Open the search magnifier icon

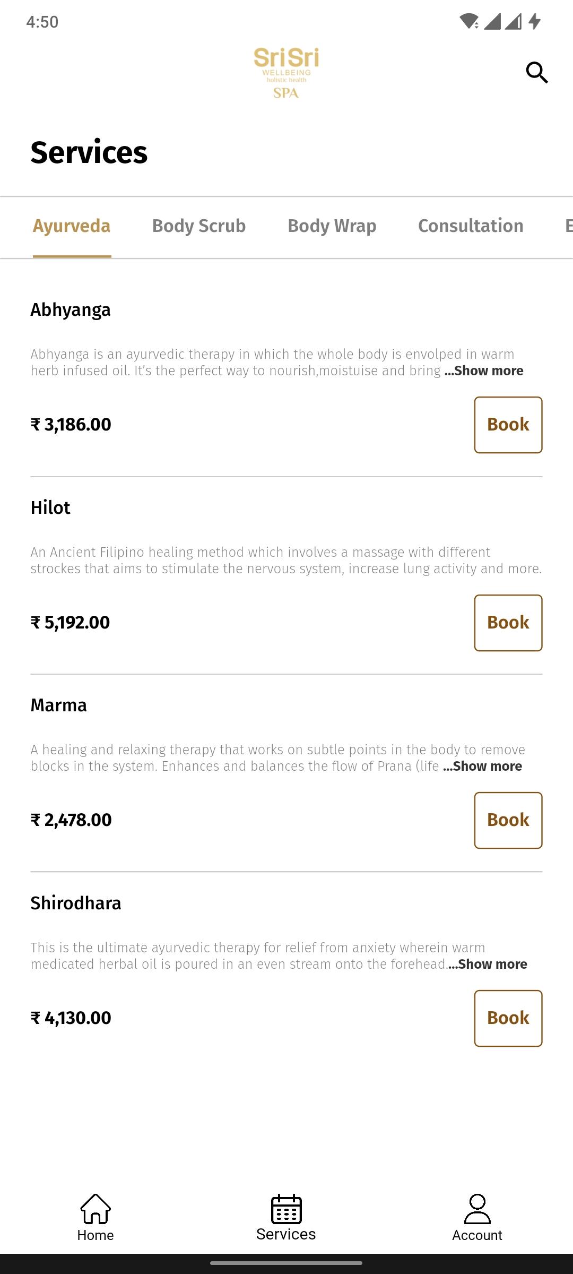[536, 72]
